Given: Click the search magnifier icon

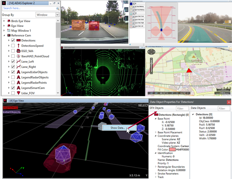Looking at the screenshot, I should click(57, 9).
